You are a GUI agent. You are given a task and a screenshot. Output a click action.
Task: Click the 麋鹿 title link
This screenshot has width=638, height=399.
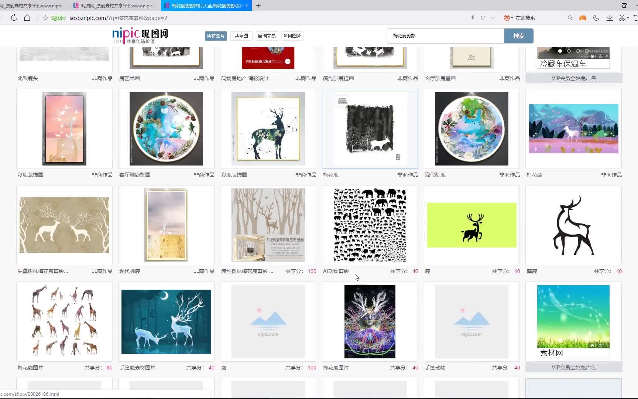(532, 271)
